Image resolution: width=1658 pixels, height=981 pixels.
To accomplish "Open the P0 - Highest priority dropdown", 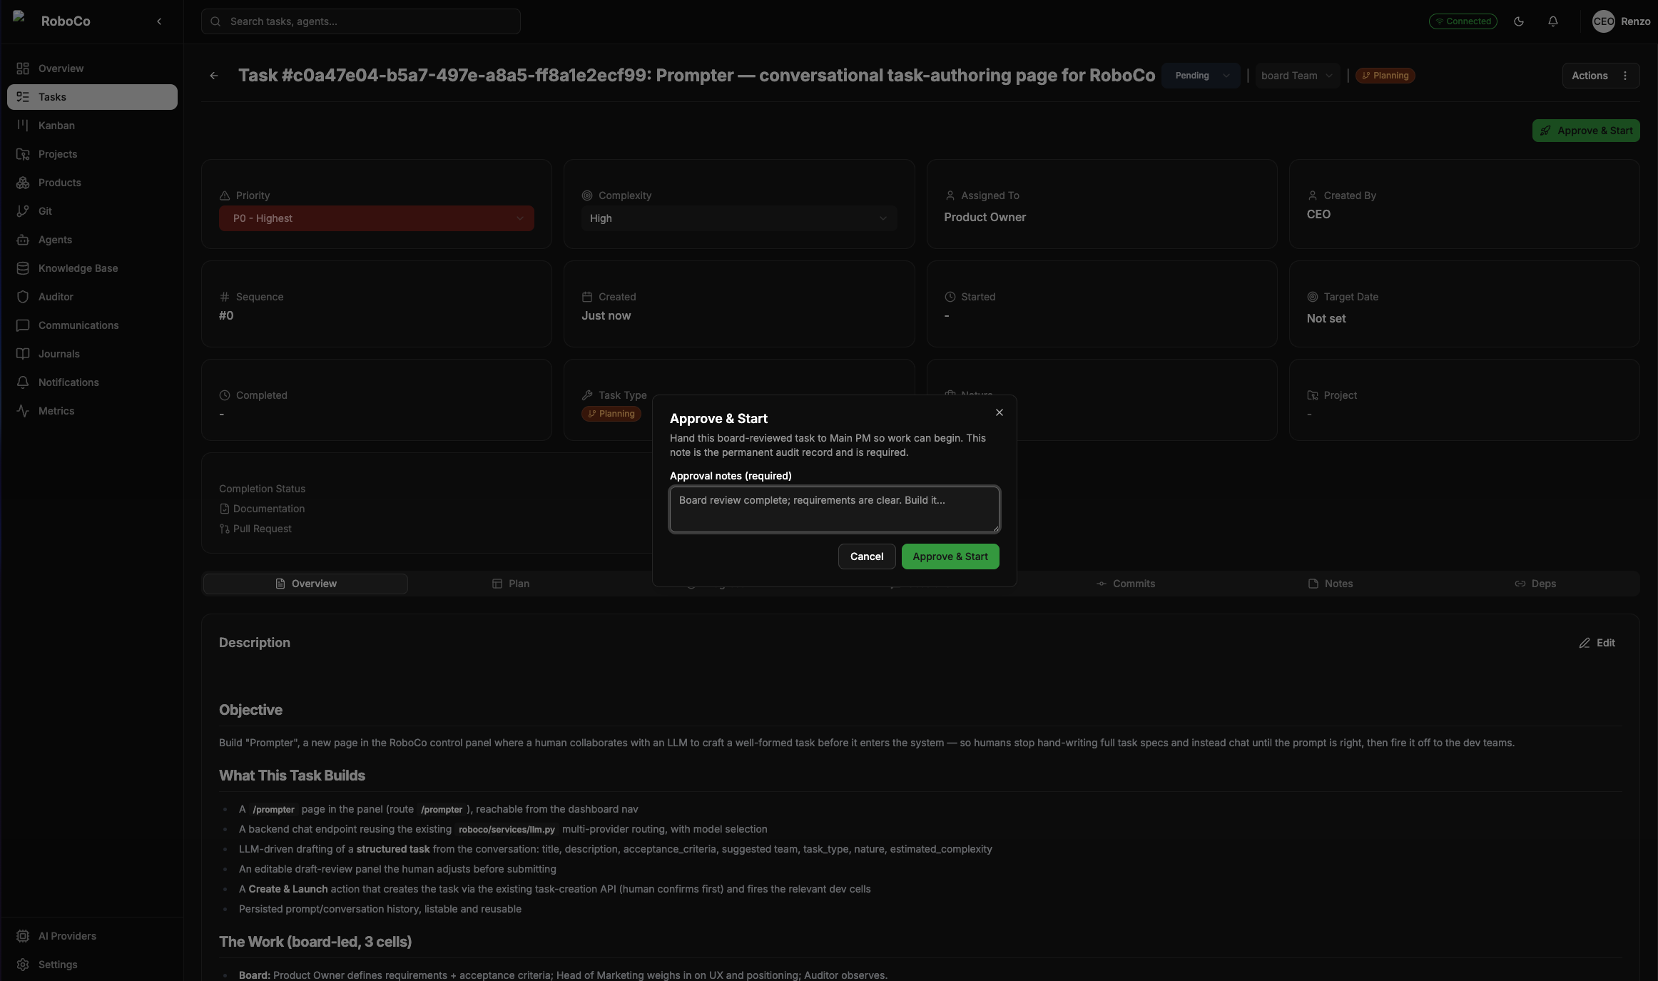I will point(377,218).
